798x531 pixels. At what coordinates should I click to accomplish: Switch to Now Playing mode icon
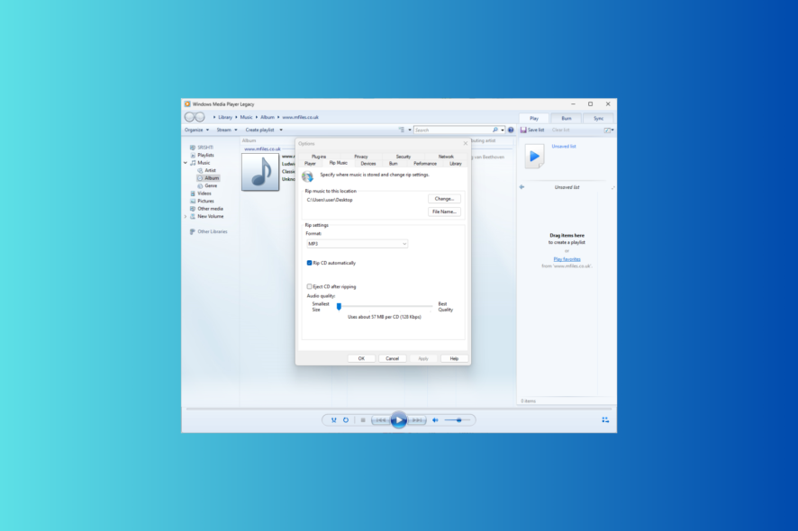(x=605, y=420)
